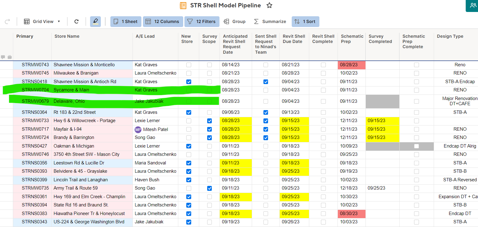Viewport: 478px width, 227px height.
Task: Click the attachments column header icon
Action: [10, 57]
